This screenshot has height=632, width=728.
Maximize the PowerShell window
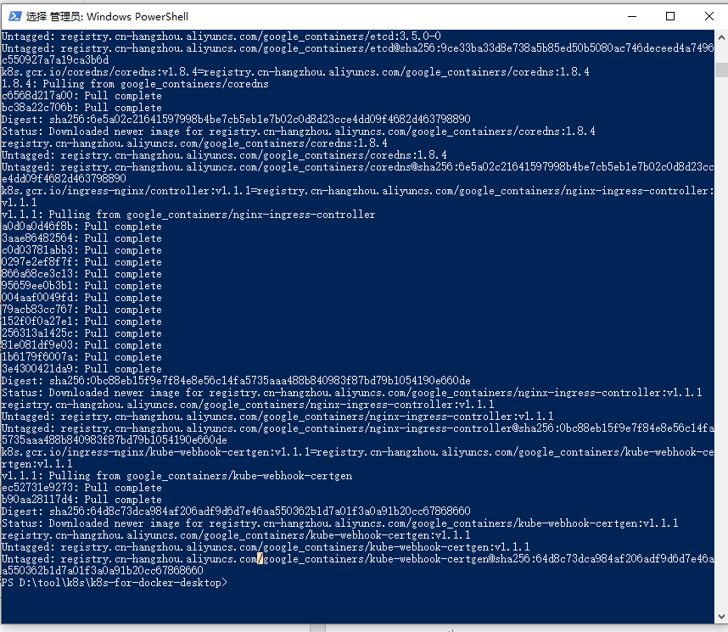(x=670, y=16)
